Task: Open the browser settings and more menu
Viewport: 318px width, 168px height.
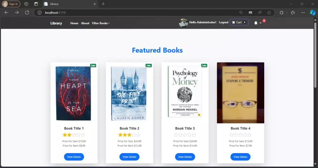Action: 303,13
